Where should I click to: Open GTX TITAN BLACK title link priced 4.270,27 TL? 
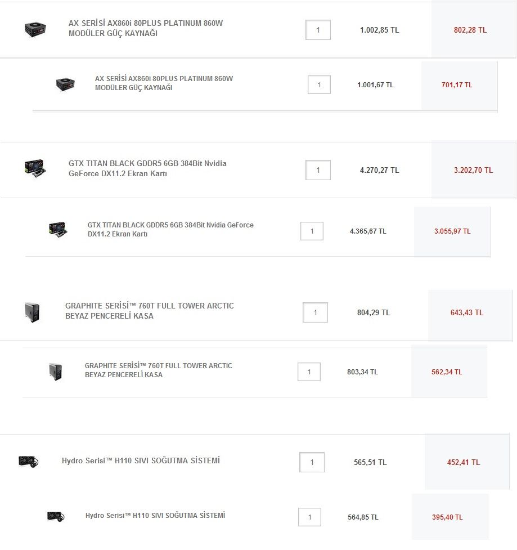coord(147,168)
